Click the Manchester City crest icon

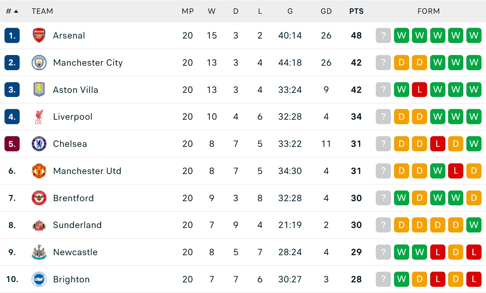(x=39, y=63)
